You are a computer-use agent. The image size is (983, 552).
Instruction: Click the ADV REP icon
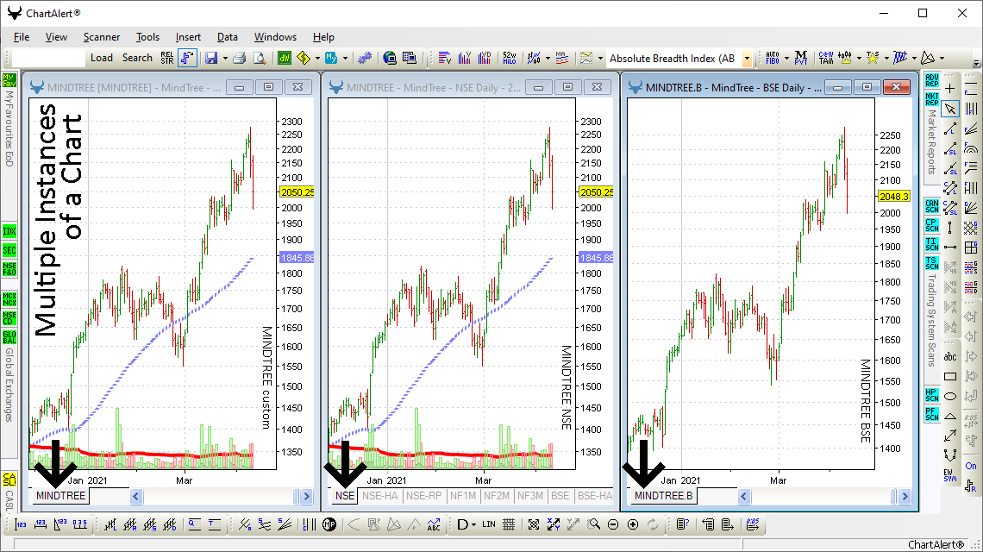coord(931,80)
